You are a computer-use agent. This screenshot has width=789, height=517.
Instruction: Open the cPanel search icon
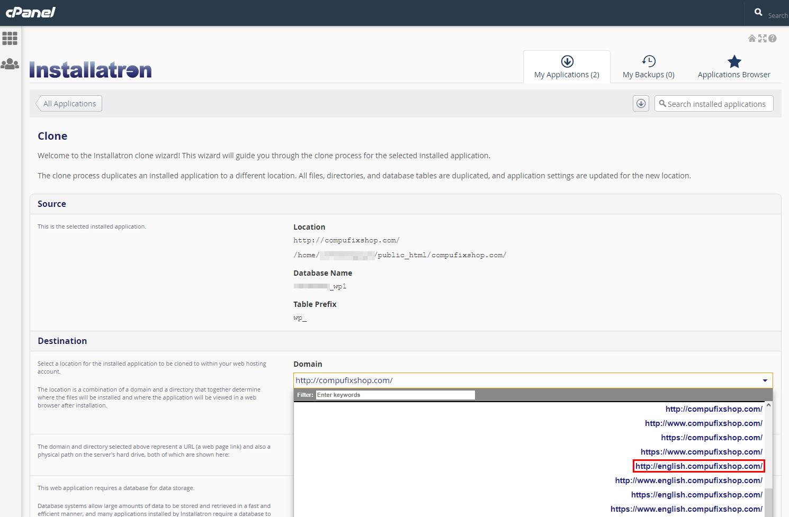pyautogui.click(x=758, y=12)
